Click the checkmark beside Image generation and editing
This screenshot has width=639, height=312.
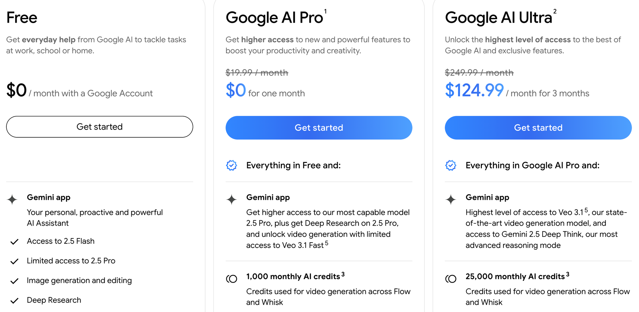(x=14, y=280)
